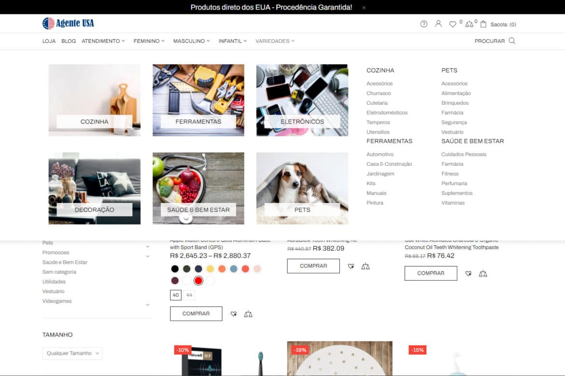
Task: Open the FERRAMENTAS category image
Action: tap(198, 100)
